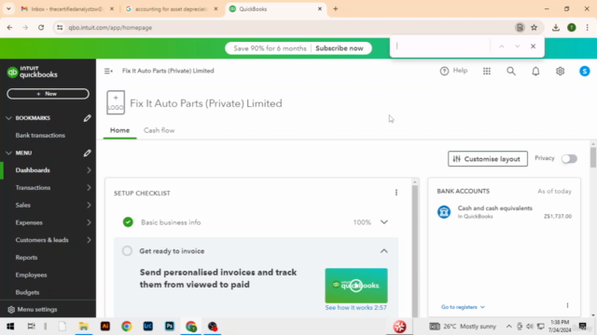Screen dimensions: 597x335
Task: Go to the next find result arrow
Action: pos(517,47)
